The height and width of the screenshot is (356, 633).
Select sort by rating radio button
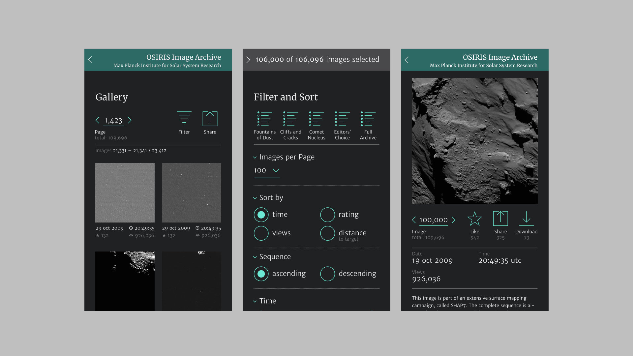(327, 215)
